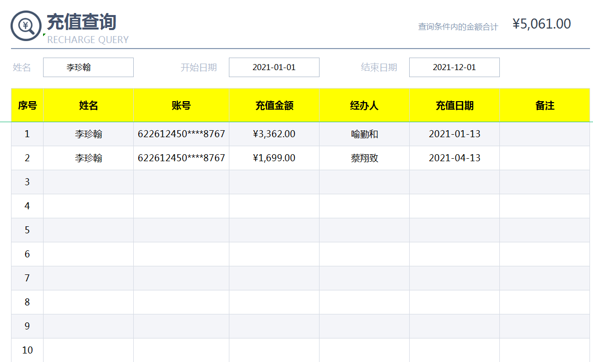
Task: Click the recharge query magnifier yen icon
Action: [x=26, y=26]
